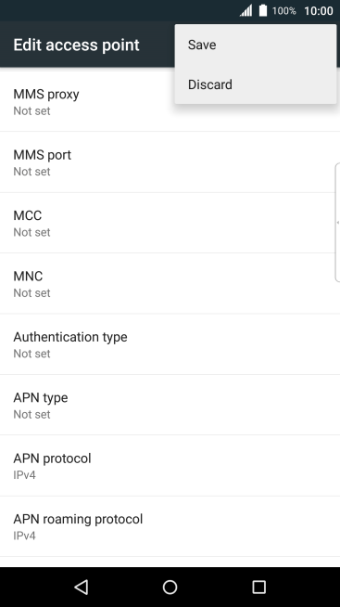Tap the clock showing 10:00

click(319, 11)
